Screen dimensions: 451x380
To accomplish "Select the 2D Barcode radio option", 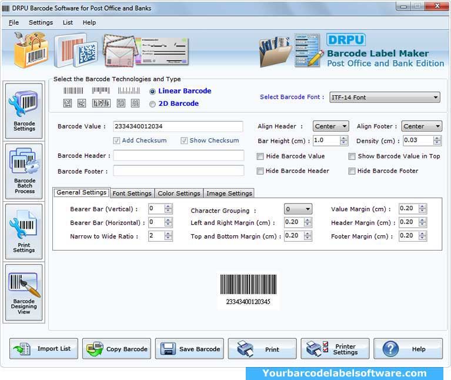I will 152,104.
